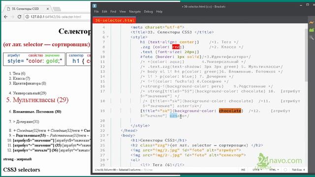Click line number 19 in the gutter
The height and width of the screenshot is (177, 315).
click(102, 111)
